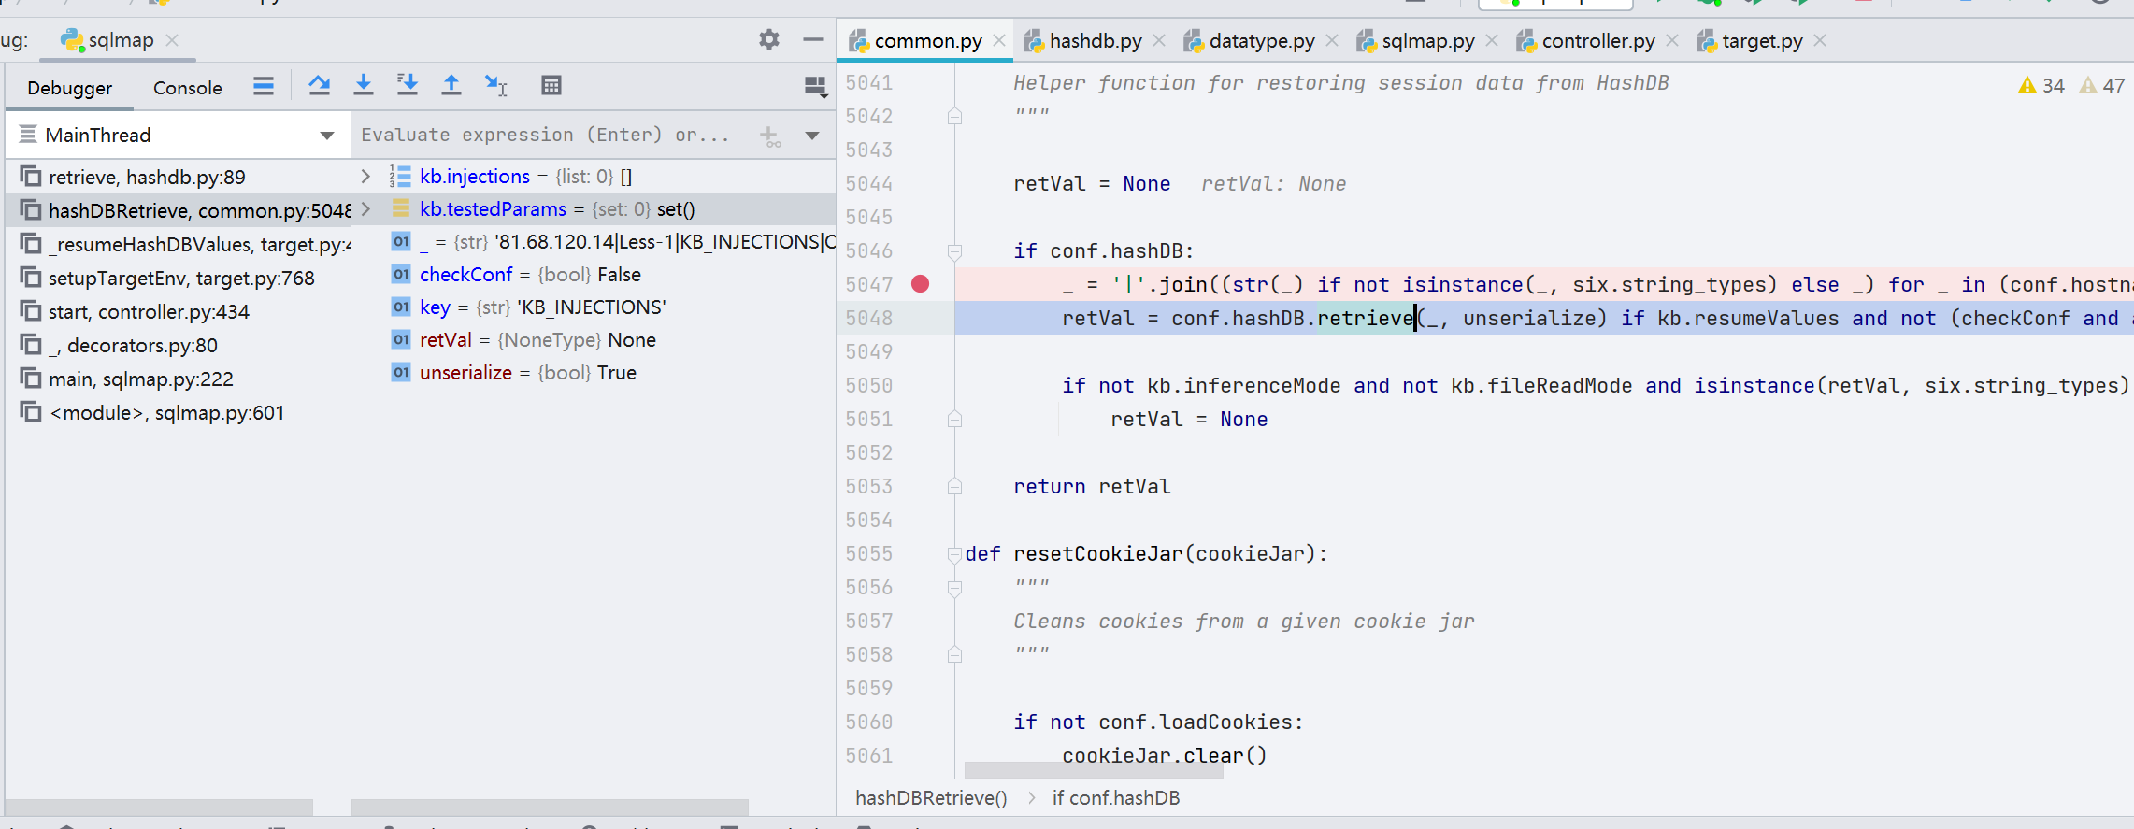2134x829 pixels.
Task: Expand kb.injections variable node
Action: pos(366,176)
